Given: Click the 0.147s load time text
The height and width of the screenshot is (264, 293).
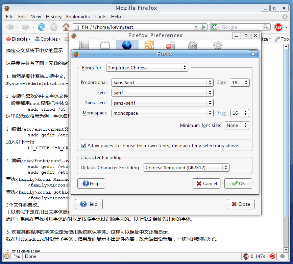Looking at the screenshot, I should point(258,256).
